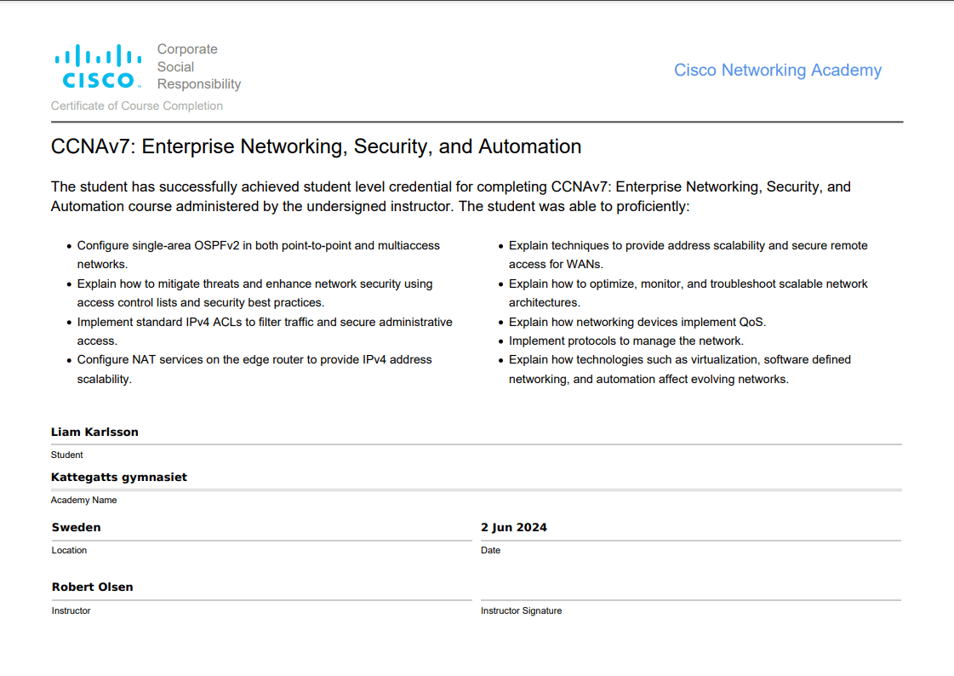Click the Date field label
This screenshot has width=954, height=676.
point(490,550)
